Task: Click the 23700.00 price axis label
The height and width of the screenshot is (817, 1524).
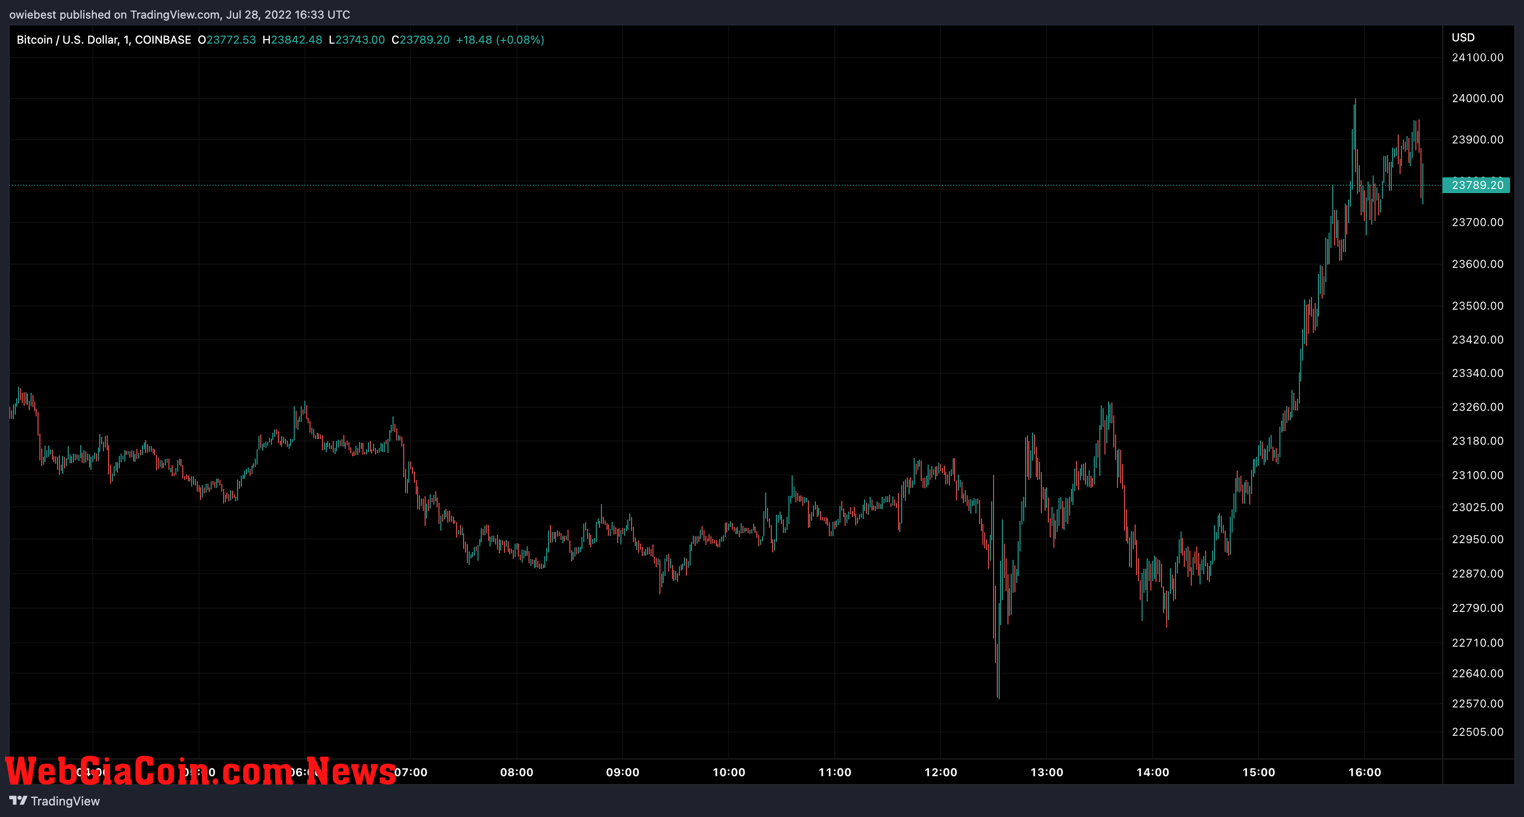Action: [x=1477, y=222]
